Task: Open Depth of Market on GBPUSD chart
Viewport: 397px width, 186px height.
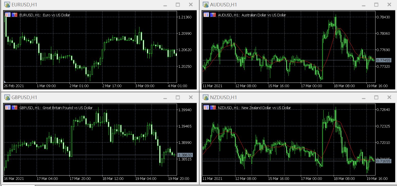Action: [15, 108]
